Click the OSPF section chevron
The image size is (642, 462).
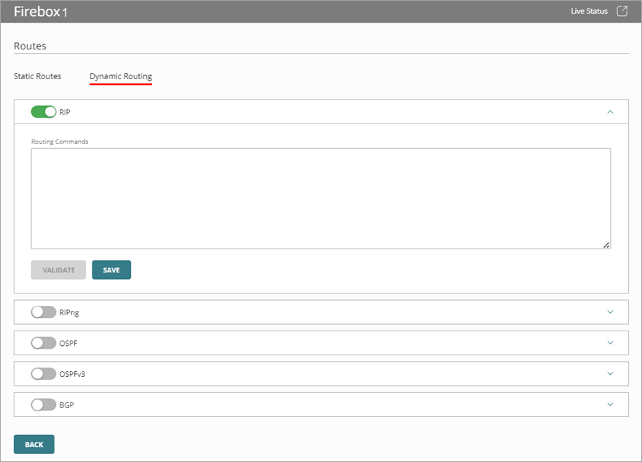[611, 343]
